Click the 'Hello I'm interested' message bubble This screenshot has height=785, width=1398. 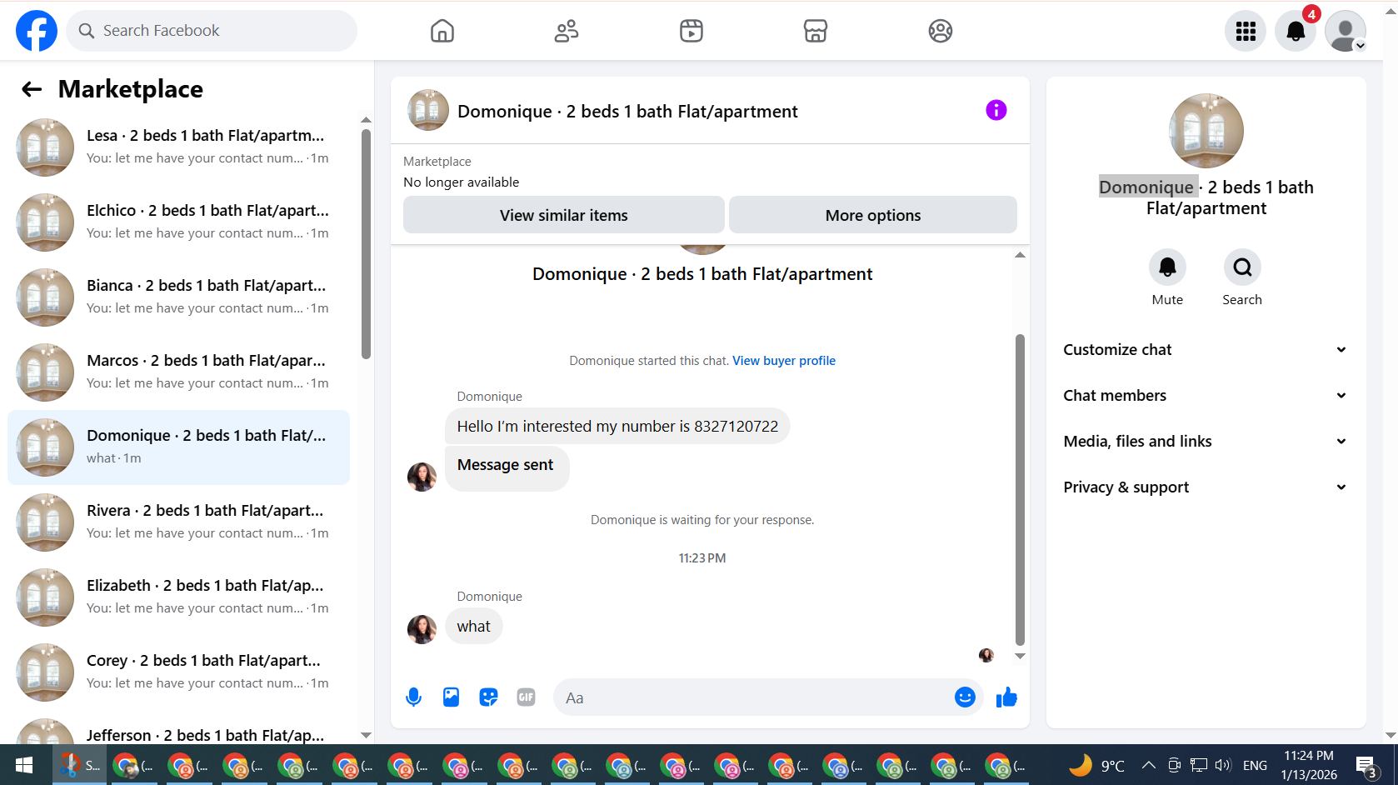[617, 427]
